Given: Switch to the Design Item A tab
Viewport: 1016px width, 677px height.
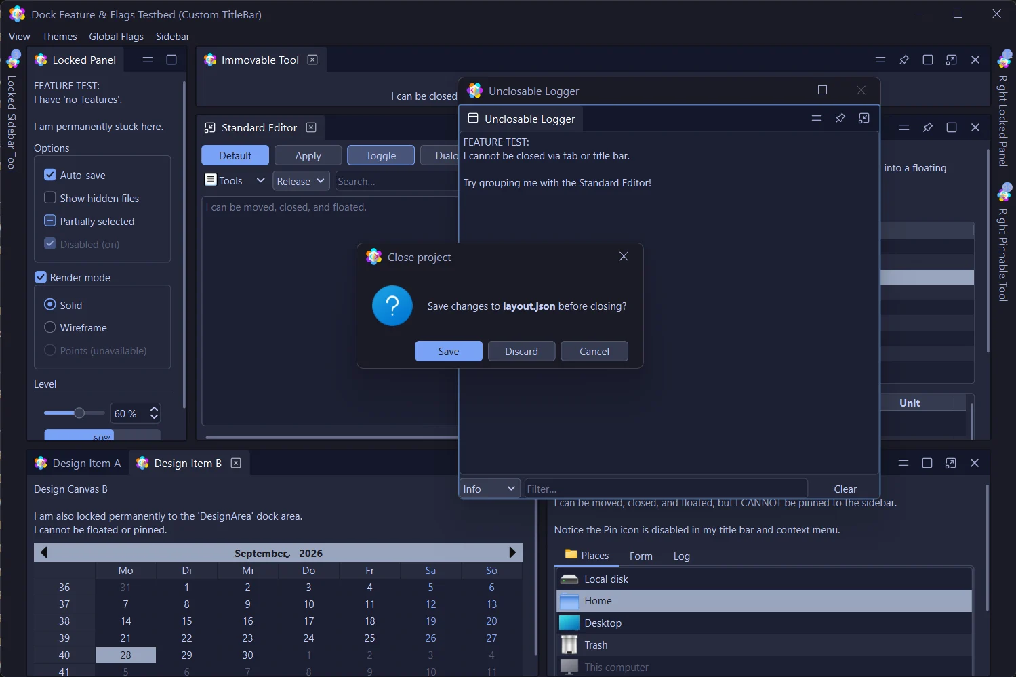Looking at the screenshot, I should tap(78, 464).
